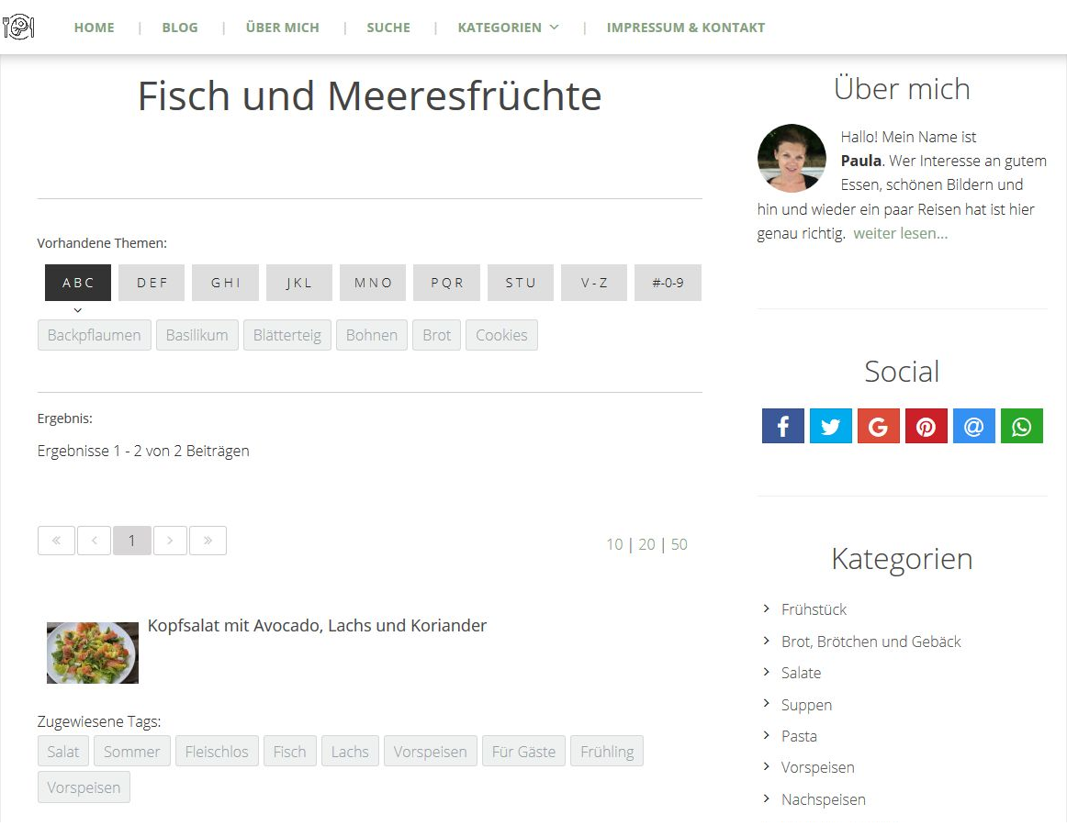Image resolution: width=1067 pixels, height=837 pixels.
Task: Open KATEGORIEN navigation menu
Action: coord(500,28)
